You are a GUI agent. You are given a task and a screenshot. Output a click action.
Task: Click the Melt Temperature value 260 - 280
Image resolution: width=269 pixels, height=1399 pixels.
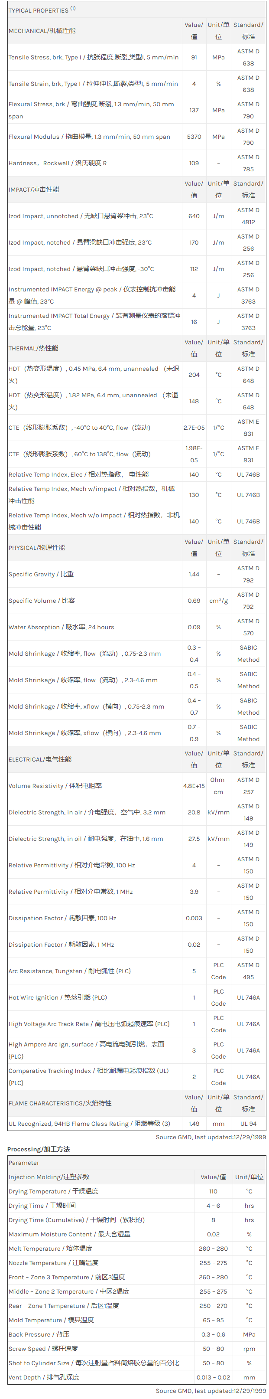click(213, 1248)
